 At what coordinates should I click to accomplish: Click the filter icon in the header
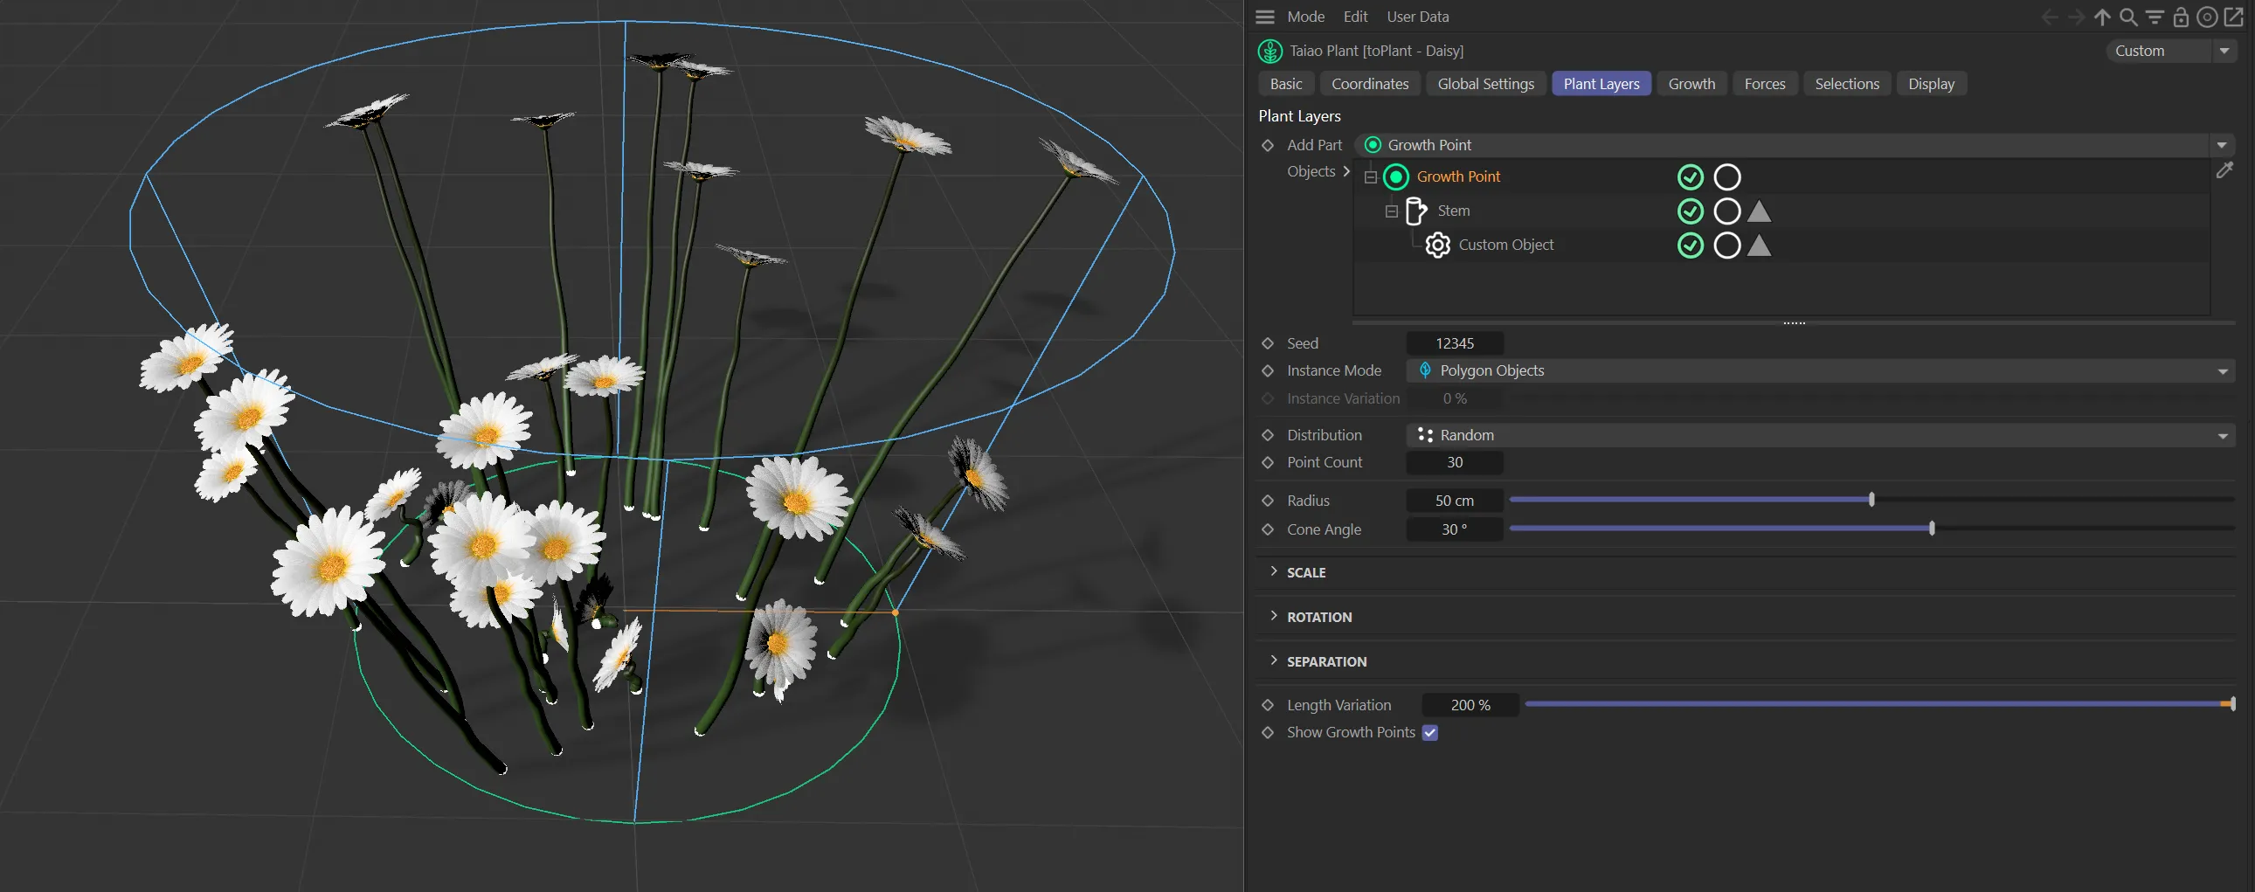point(2155,17)
